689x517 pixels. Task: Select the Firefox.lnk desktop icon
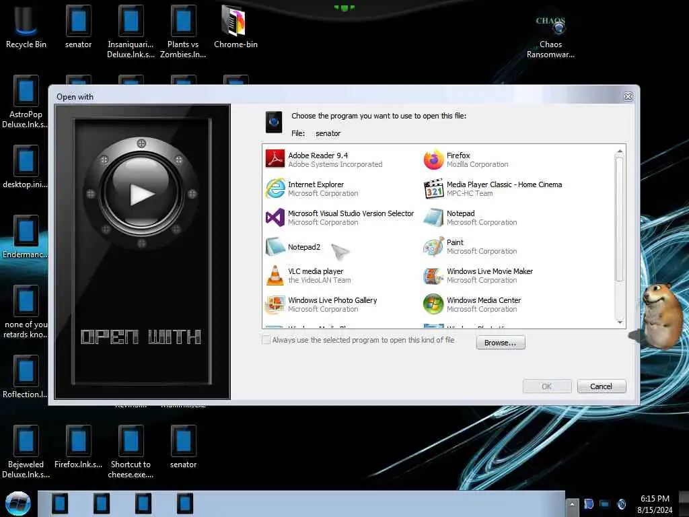78,447
